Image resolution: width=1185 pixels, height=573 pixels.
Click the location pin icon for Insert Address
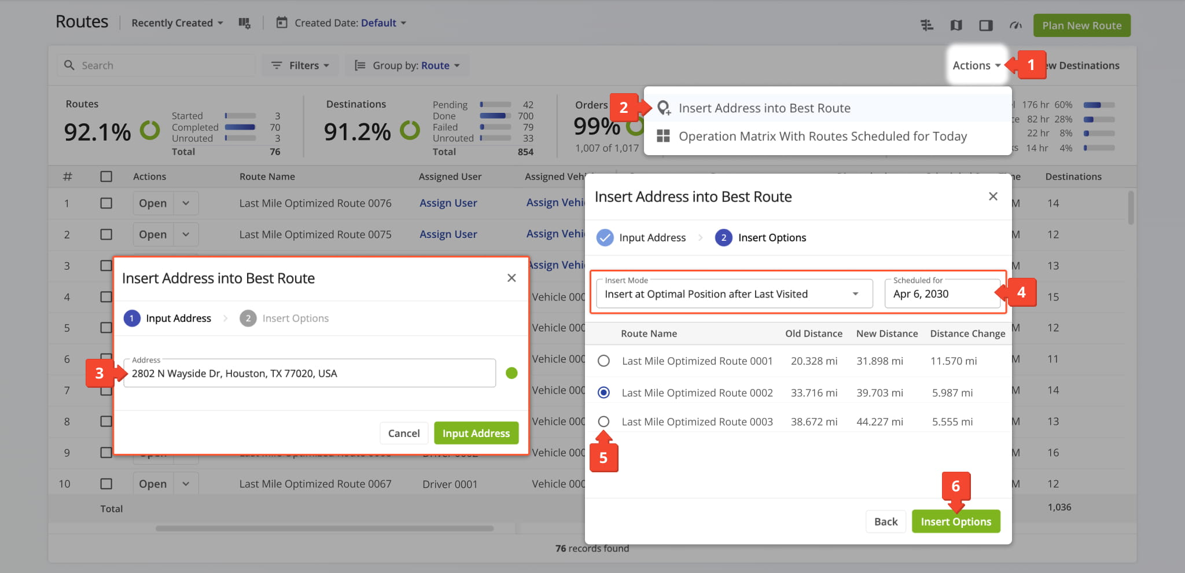[x=664, y=108]
